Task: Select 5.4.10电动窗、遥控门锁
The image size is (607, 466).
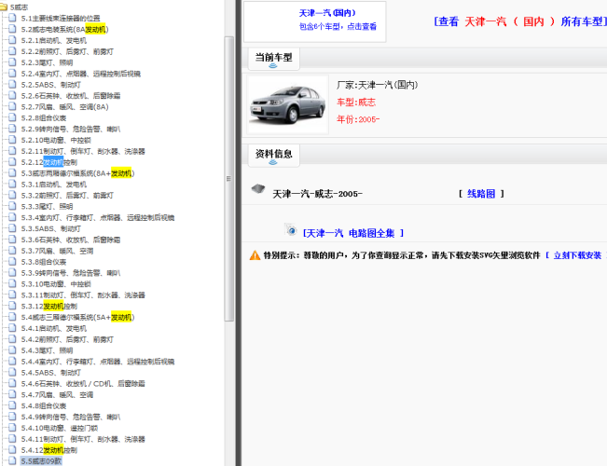Action: [60, 428]
